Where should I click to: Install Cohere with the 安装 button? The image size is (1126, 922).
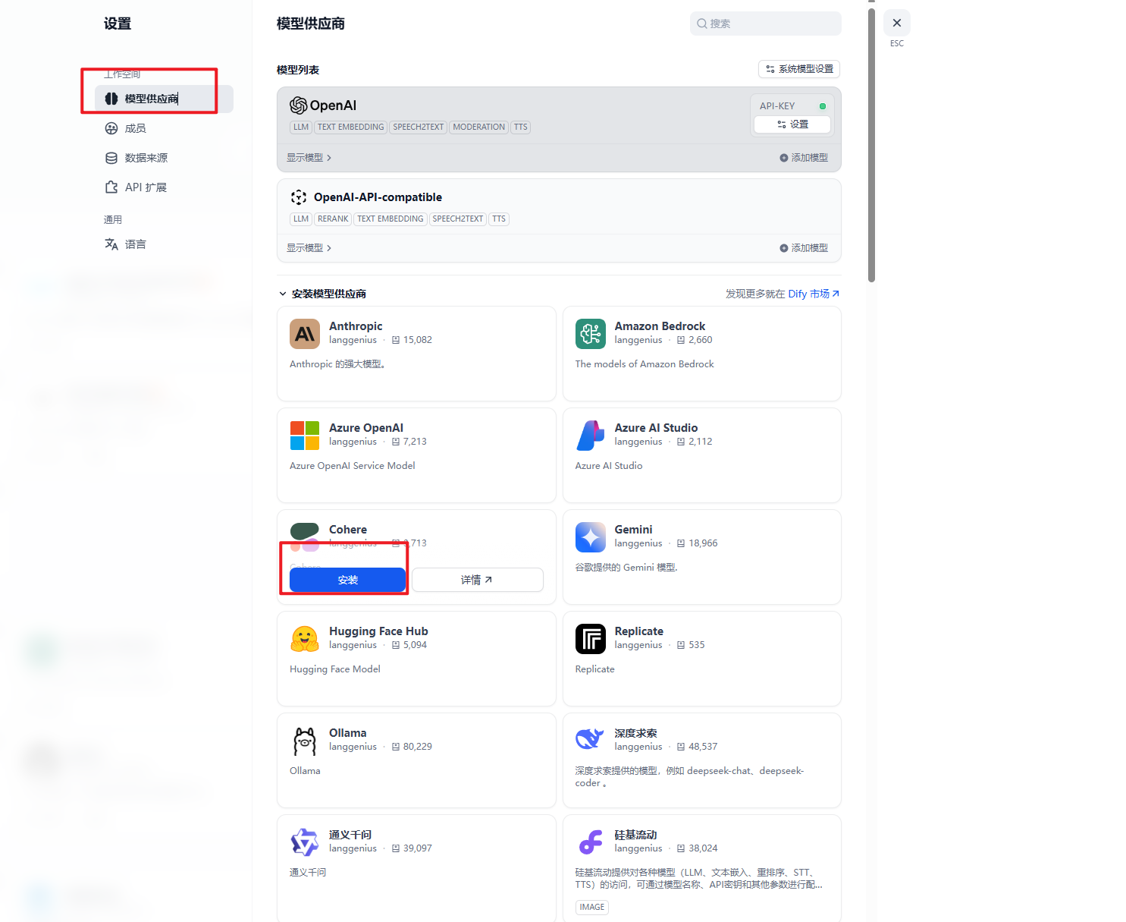[348, 580]
